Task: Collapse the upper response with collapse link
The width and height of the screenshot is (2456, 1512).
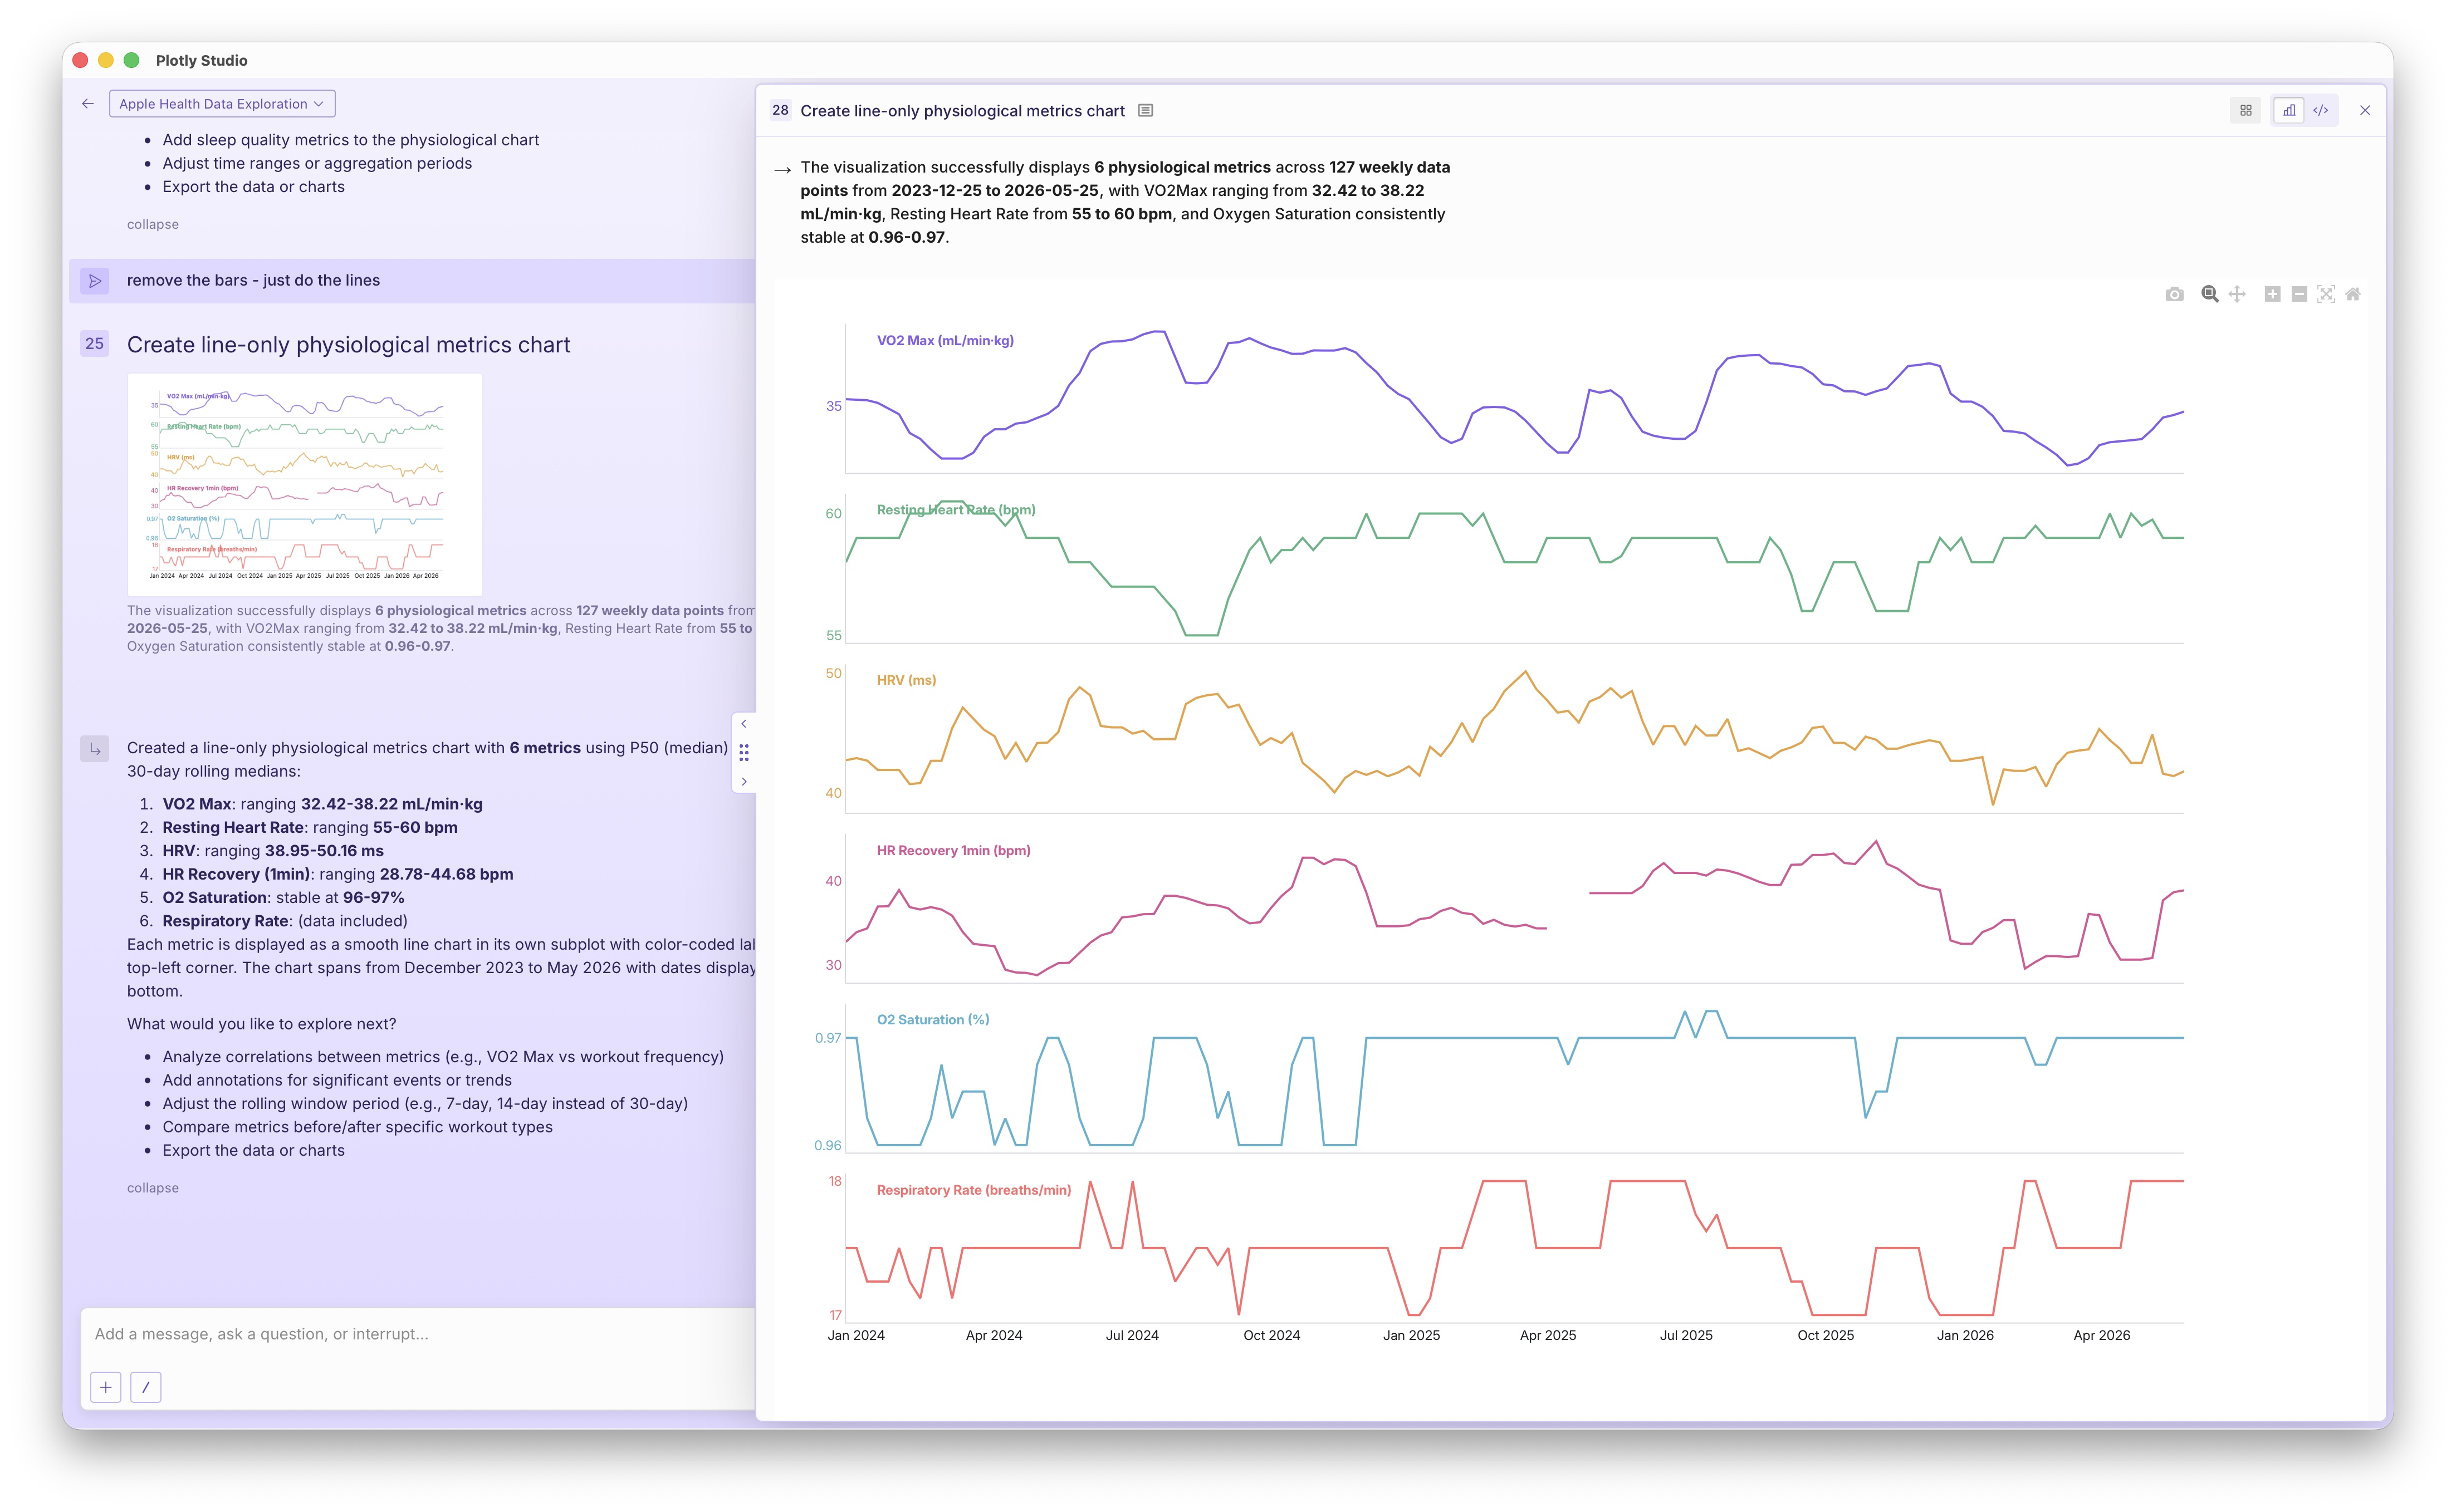Action: (153, 224)
